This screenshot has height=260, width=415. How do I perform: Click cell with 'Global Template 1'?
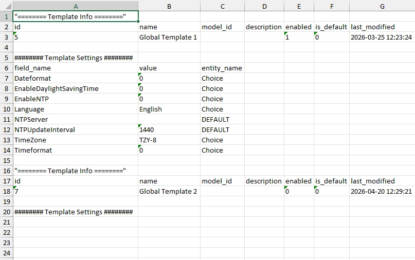click(169, 38)
